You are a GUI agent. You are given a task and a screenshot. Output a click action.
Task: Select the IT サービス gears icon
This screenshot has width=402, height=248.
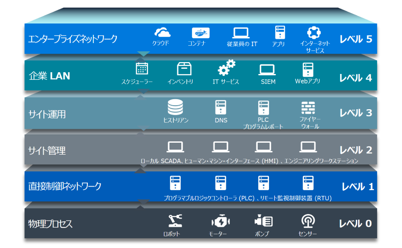[226, 69]
